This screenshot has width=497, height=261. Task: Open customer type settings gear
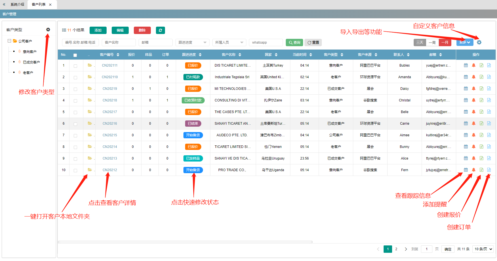48,29
